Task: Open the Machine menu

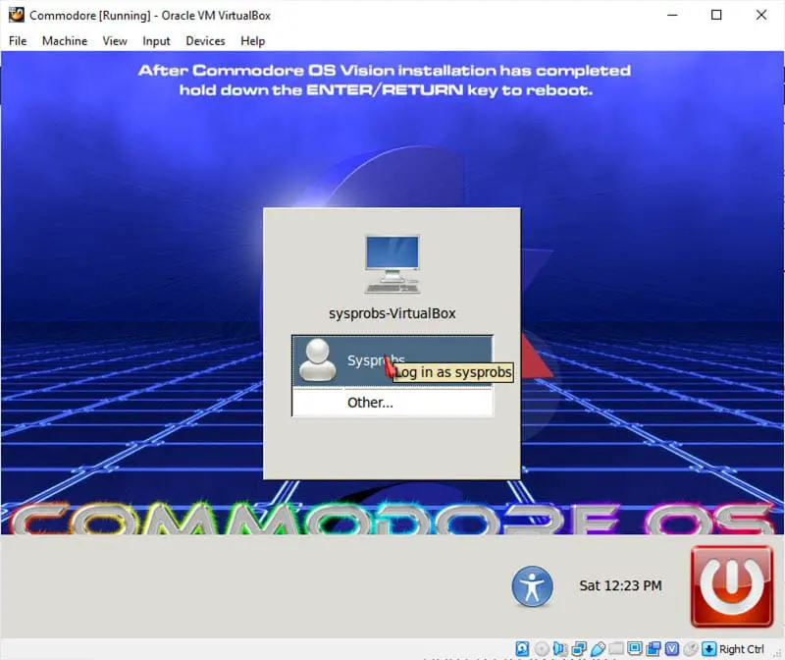Action: click(65, 41)
